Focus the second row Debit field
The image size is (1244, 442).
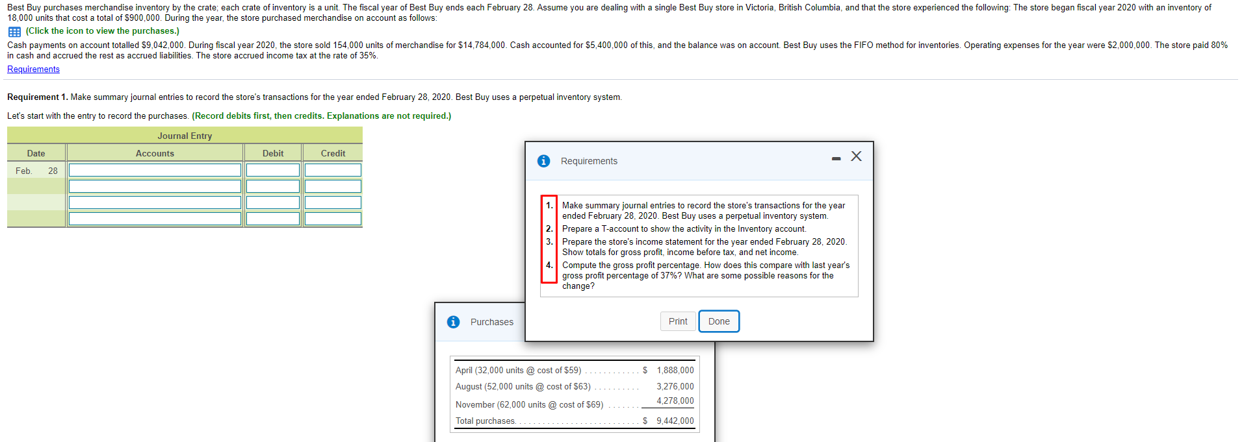pyautogui.click(x=273, y=186)
